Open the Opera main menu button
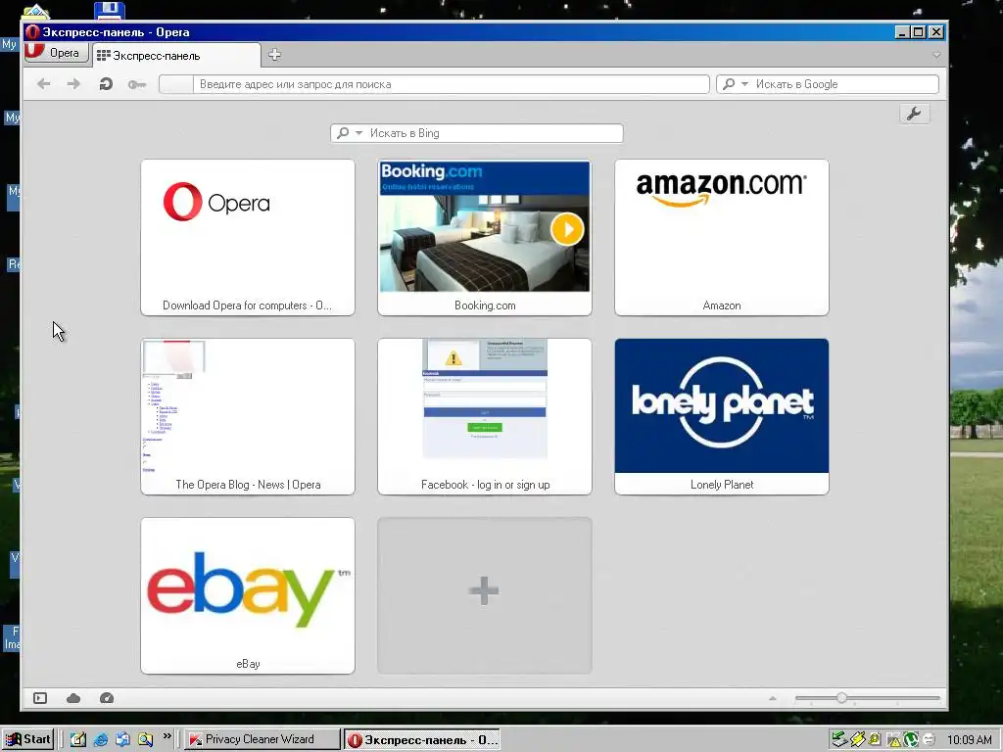This screenshot has width=1003, height=752. pos(56,53)
